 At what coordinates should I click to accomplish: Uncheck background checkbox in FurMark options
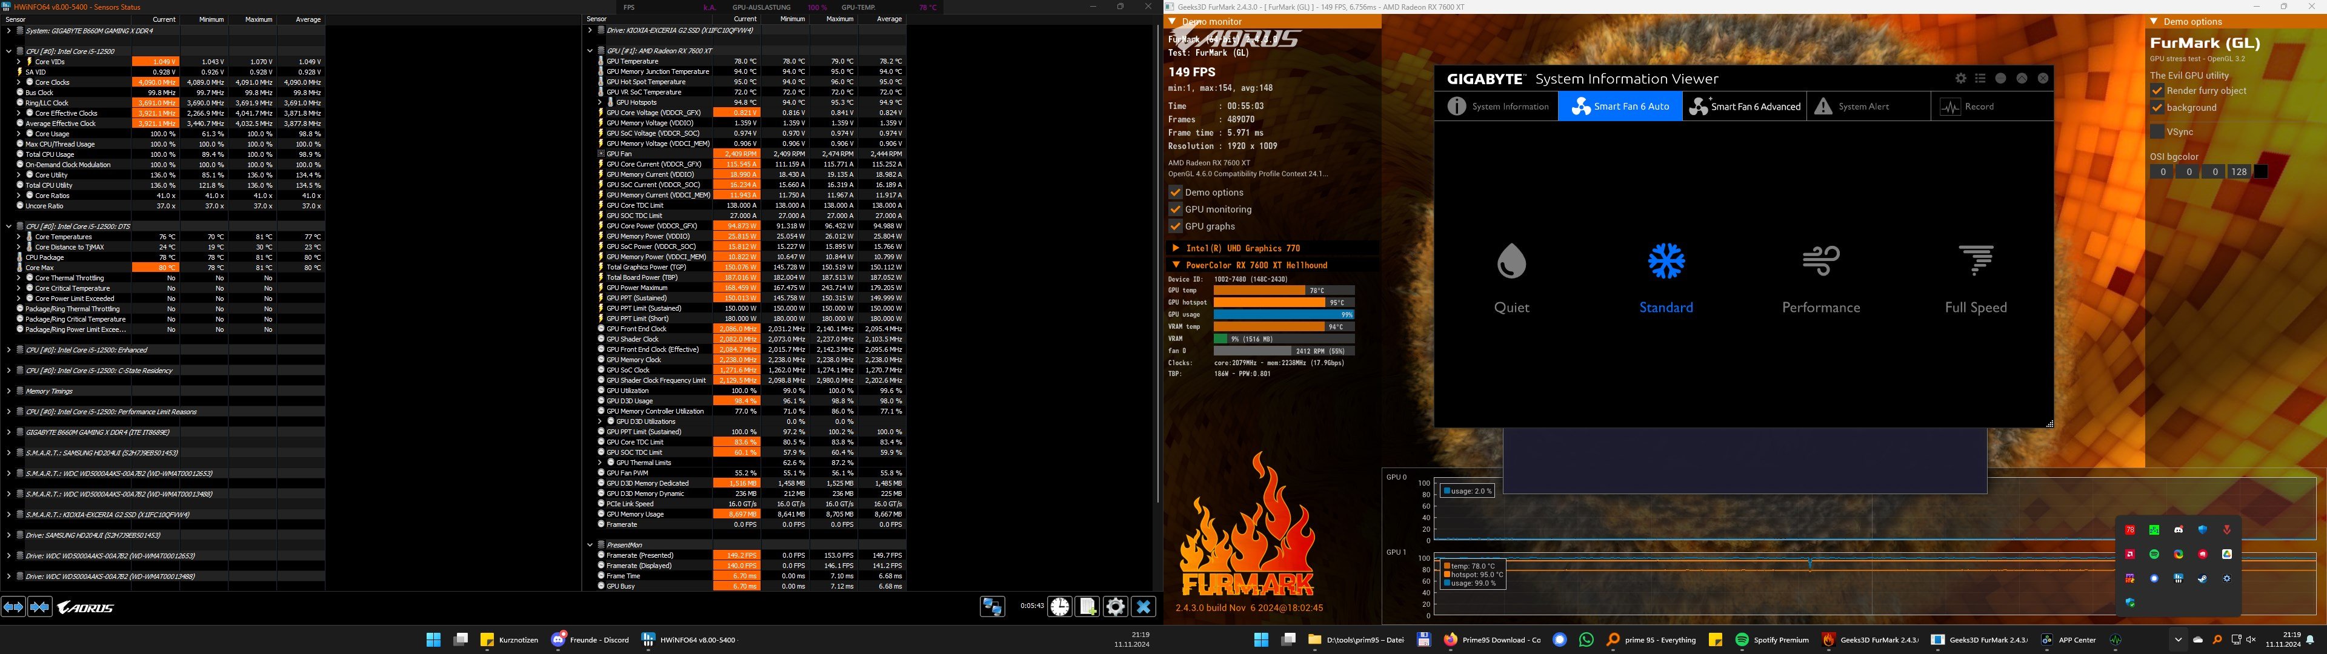tap(2156, 108)
